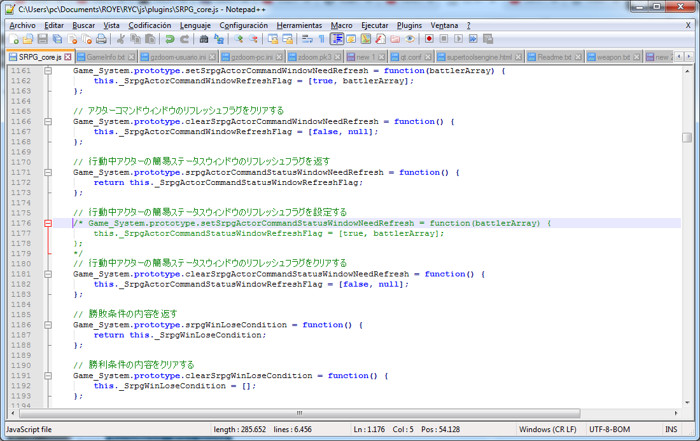Switch to gzdoom-usuario.ini tab

pos(178,57)
